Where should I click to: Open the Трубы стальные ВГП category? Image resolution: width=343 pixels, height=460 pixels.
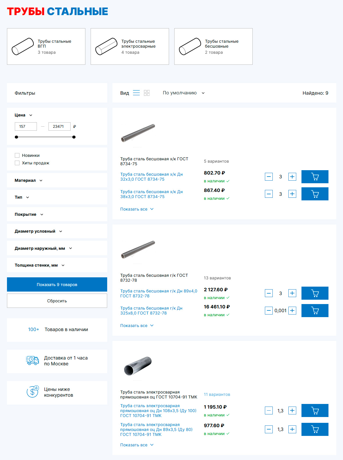coord(46,46)
